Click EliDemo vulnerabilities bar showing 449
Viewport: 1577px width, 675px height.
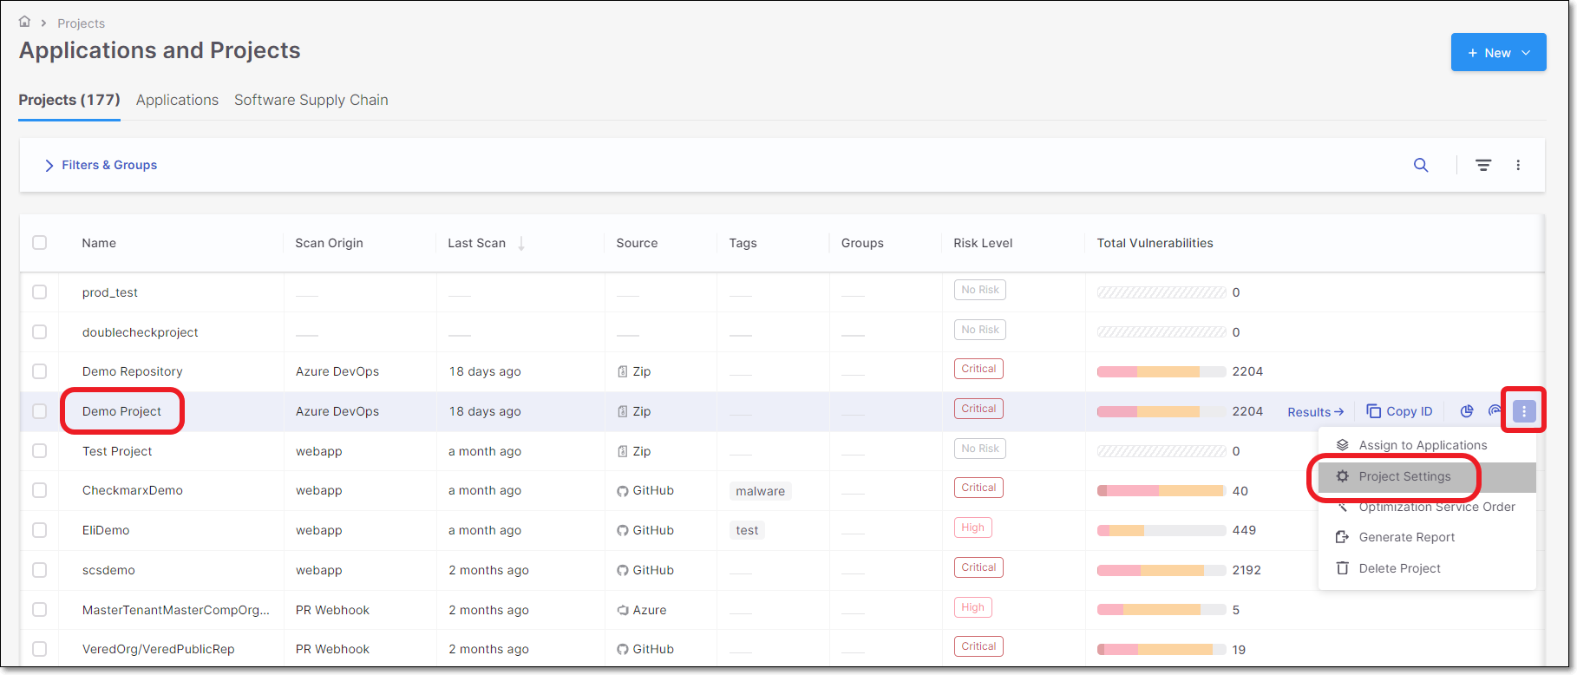(x=1161, y=530)
